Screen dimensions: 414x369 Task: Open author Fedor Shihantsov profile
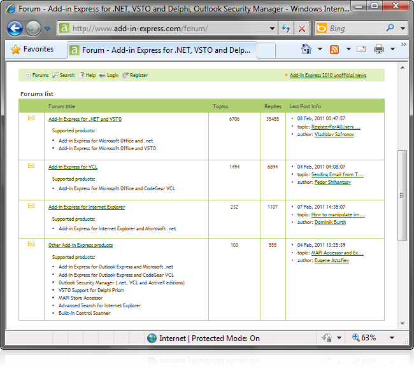point(332,182)
